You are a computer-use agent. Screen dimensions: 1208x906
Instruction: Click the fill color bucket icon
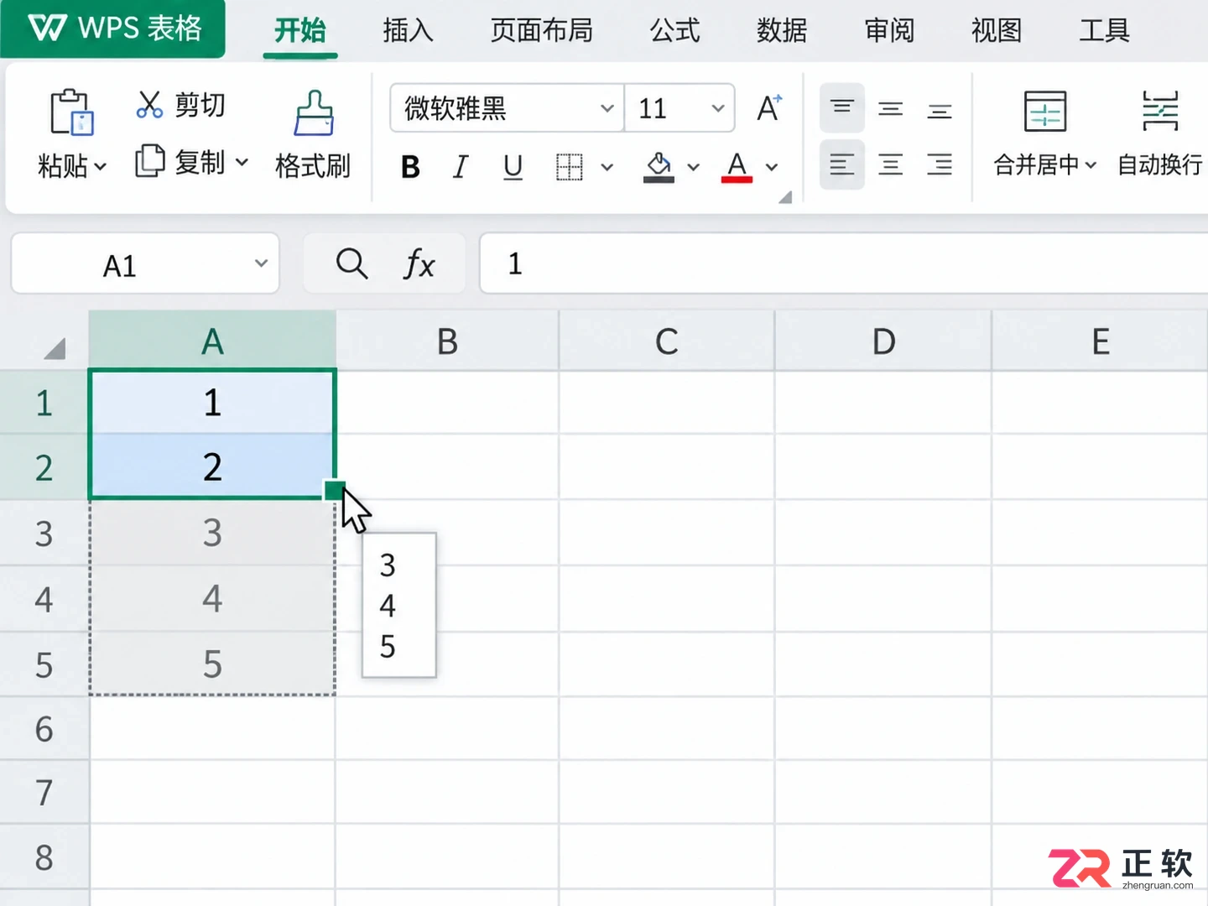click(659, 167)
